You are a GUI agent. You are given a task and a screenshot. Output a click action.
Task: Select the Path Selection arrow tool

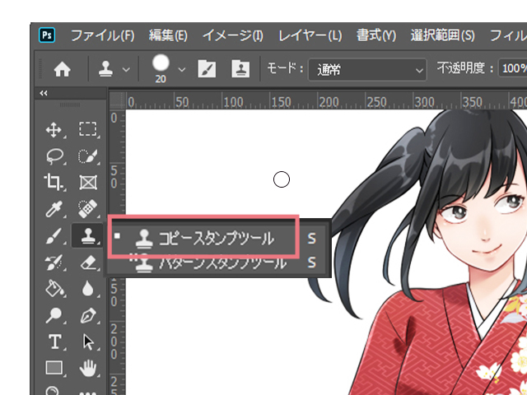[x=88, y=342]
